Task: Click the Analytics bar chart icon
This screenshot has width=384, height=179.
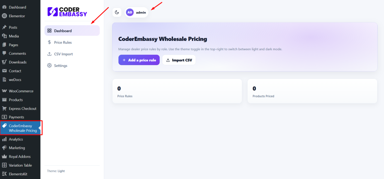Action: [x=4, y=139]
